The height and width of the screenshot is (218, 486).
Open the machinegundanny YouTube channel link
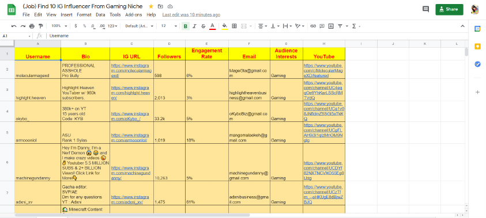tap(323, 170)
